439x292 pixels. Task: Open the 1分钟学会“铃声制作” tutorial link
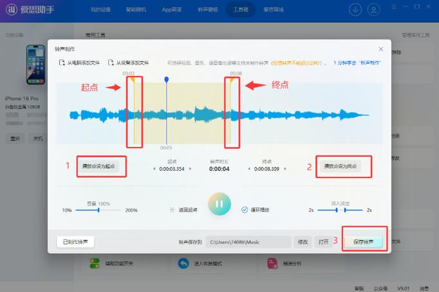357,63
